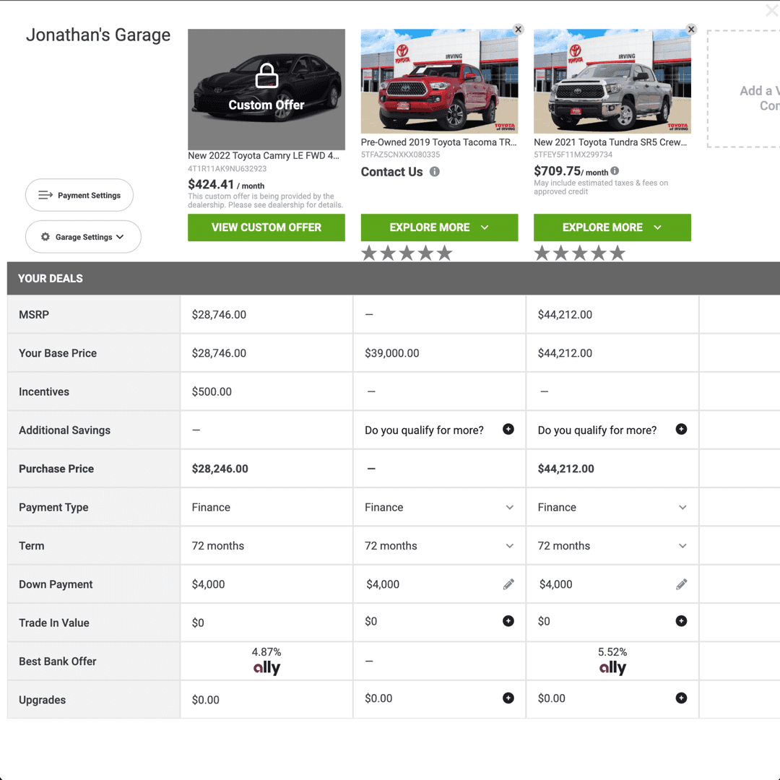Open the Pre-Owned 2019 Toyota Tacoma title

point(439,142)
